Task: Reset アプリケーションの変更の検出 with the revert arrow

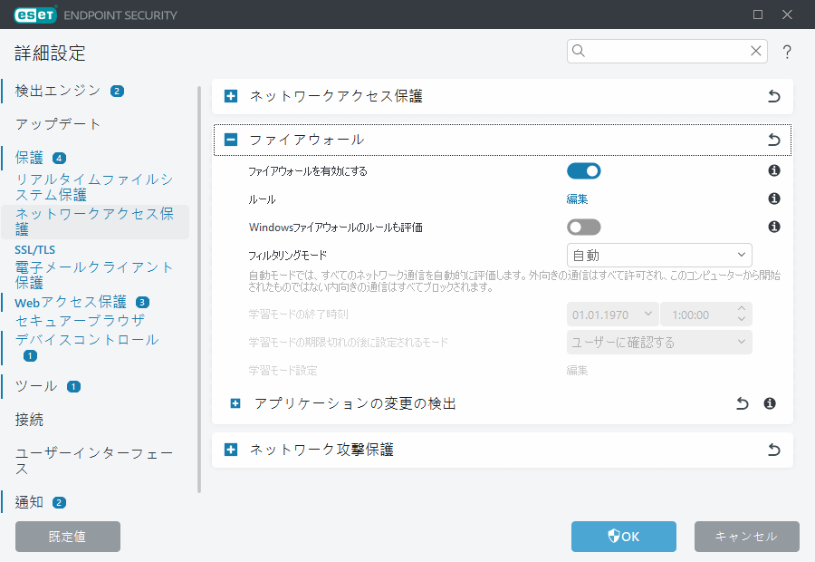Action: pyautogui.click(x=742, y=402)
